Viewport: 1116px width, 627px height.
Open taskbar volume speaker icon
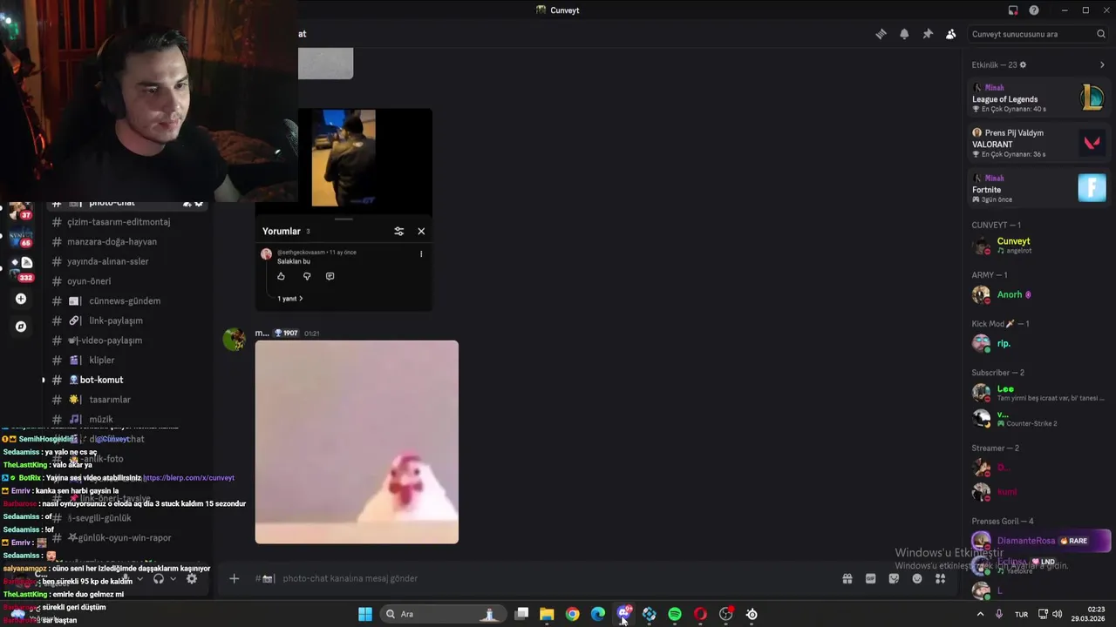[x=1057, y=614]
